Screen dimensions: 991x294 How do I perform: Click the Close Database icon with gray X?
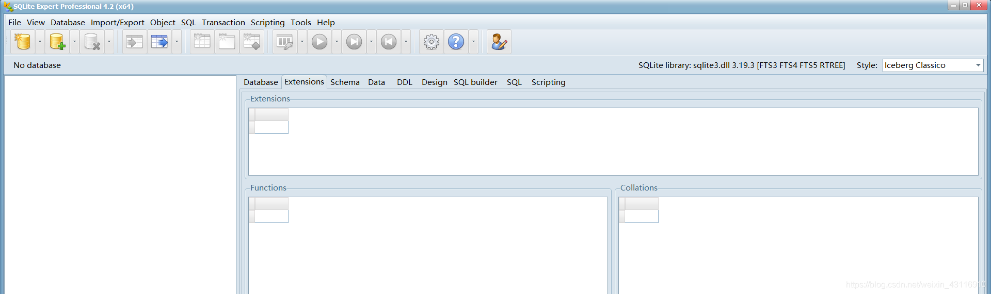[92, 42]
